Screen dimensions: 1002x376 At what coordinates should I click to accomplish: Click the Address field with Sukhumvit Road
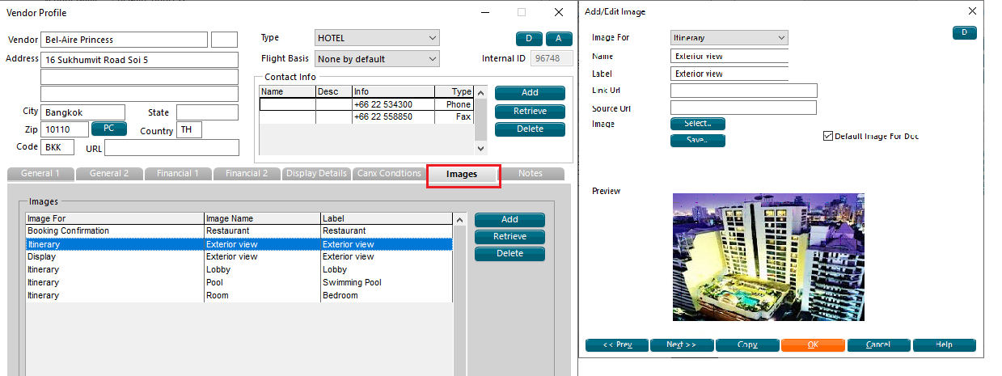[140, 60]
